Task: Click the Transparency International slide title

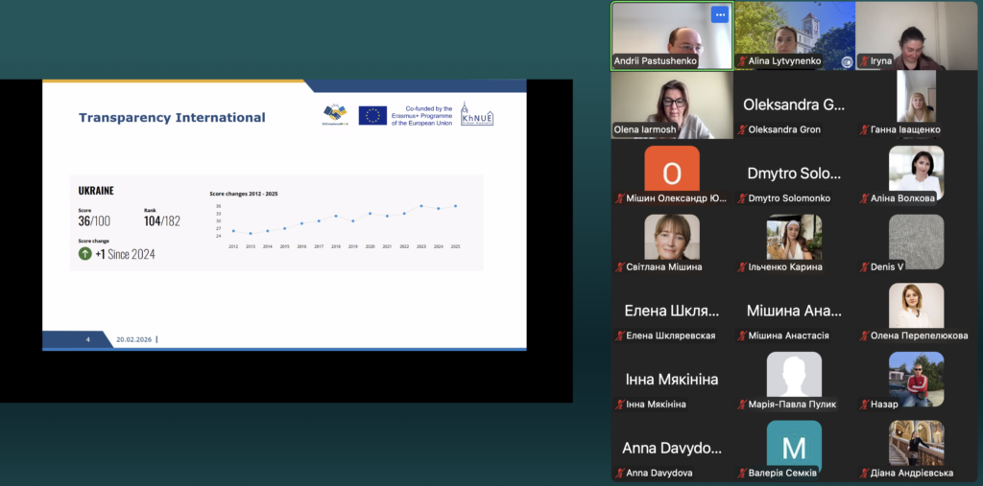Action: (x=172, y=118)
